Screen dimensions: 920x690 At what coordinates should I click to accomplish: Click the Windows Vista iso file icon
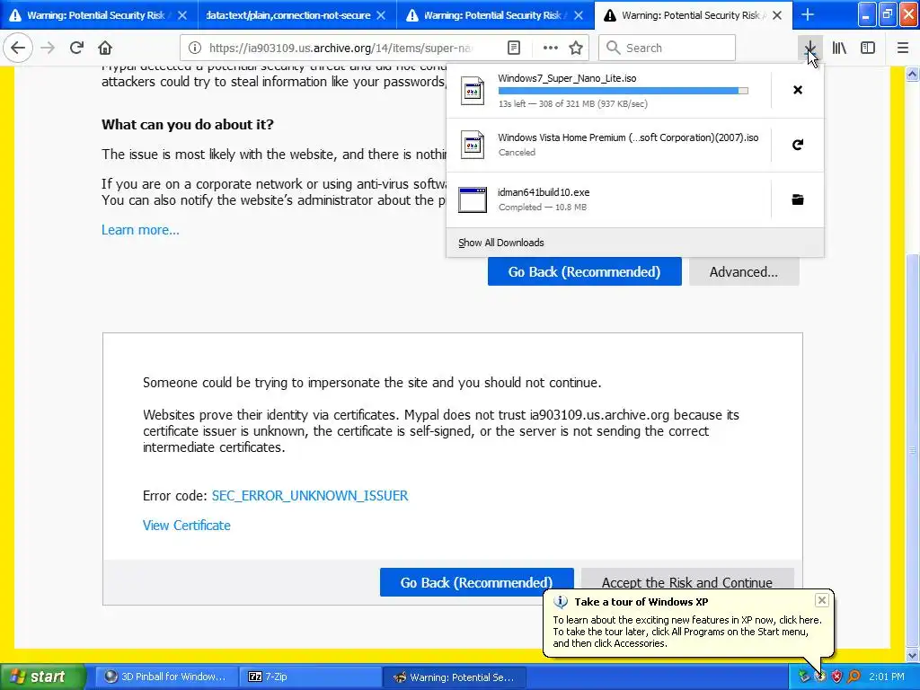[473, 145]
